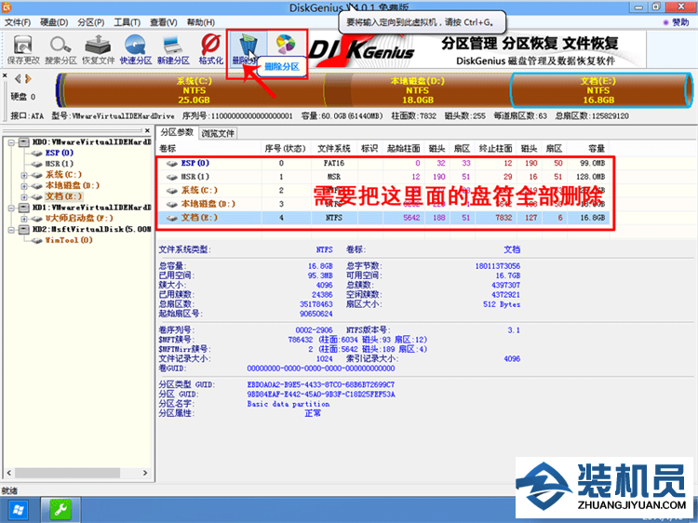The height and width of the screenshot is (523, 698).
Task: Collapse the HD0 VMware virtual disk node
Action: (x=12, y=141)
